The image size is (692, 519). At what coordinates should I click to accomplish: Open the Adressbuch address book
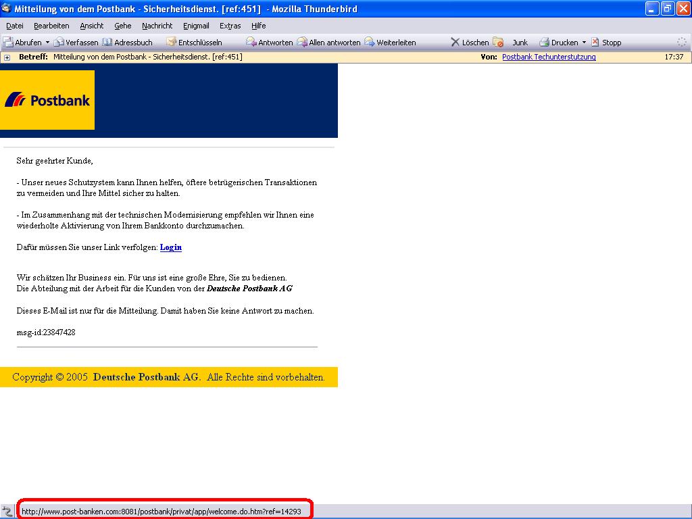[x=128, y=43]
